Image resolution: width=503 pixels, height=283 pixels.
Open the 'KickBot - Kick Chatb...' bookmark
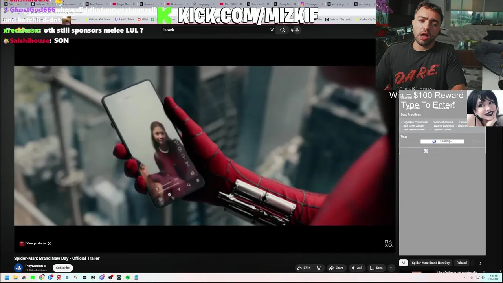(99, 19)
